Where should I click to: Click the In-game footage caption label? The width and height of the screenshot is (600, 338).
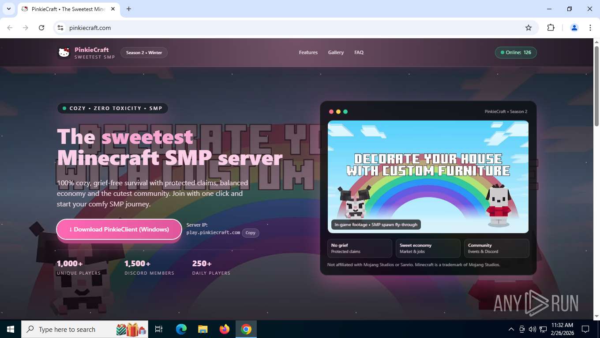376,224
